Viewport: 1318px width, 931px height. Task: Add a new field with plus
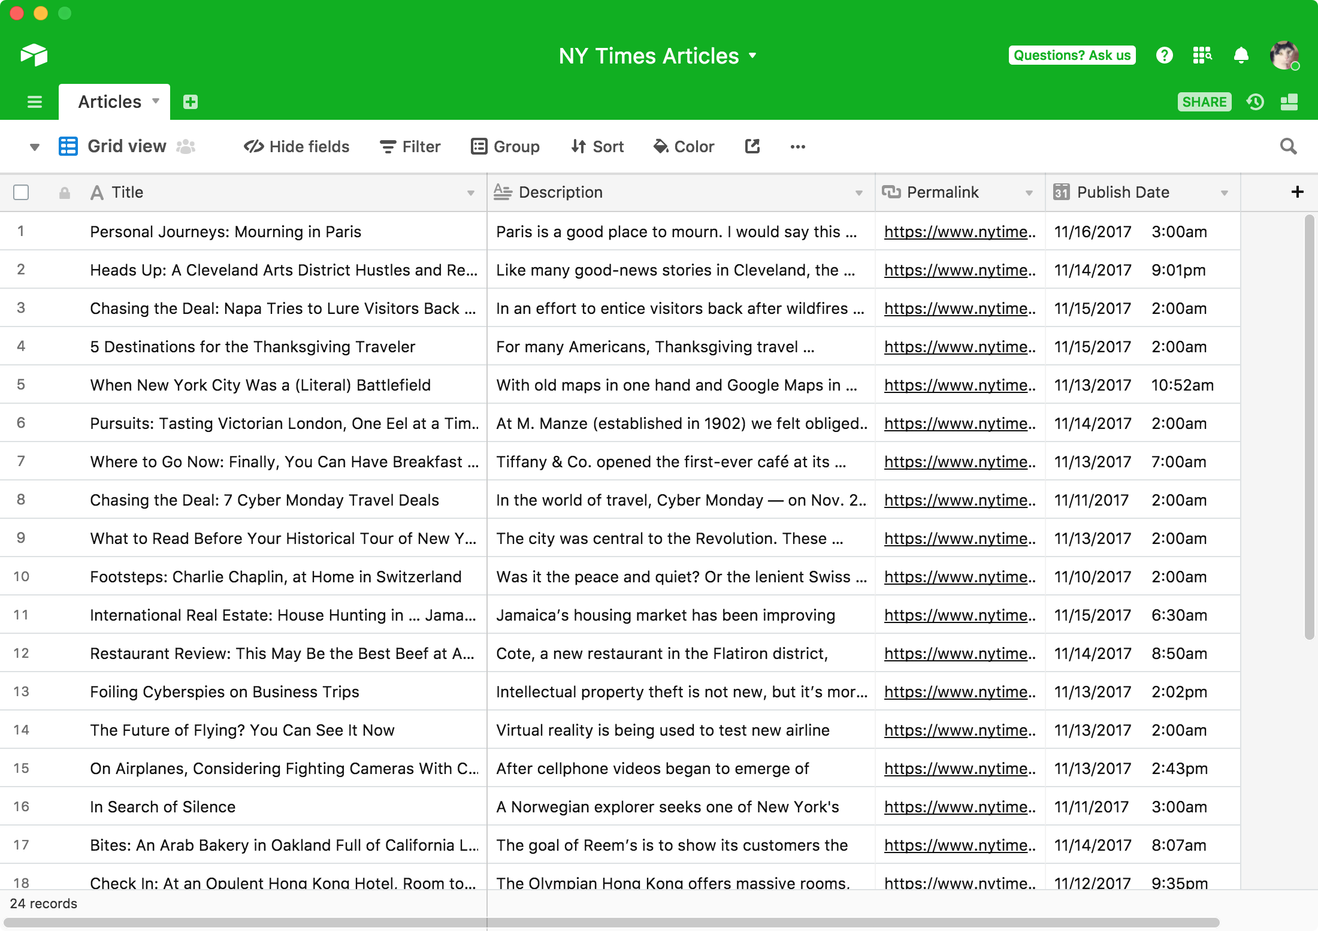(x=1297, y=192)
